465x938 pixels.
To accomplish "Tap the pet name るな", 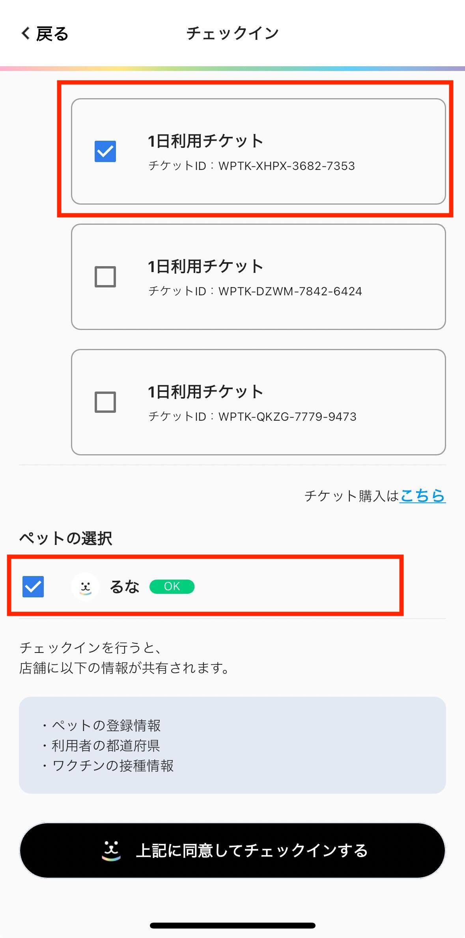I will coord(124,587).
